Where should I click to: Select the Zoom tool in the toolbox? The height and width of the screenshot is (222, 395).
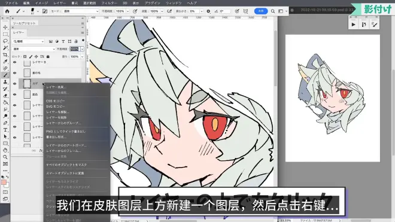tap(5, 157)
